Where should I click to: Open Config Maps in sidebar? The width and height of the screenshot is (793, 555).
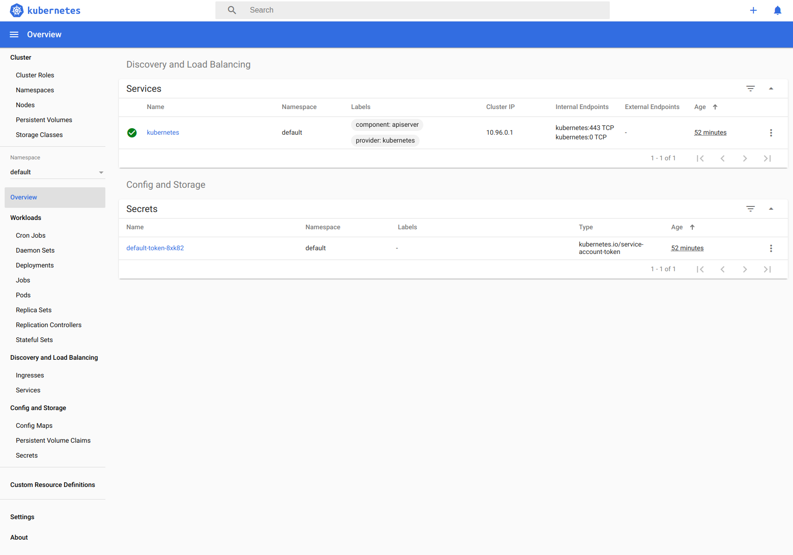[x=34, y=425]
